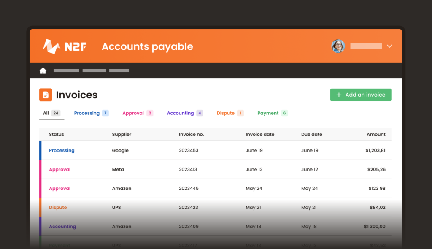Open the Dispute filter showing one invoice
432x249 pixels.
click(226, 113)
